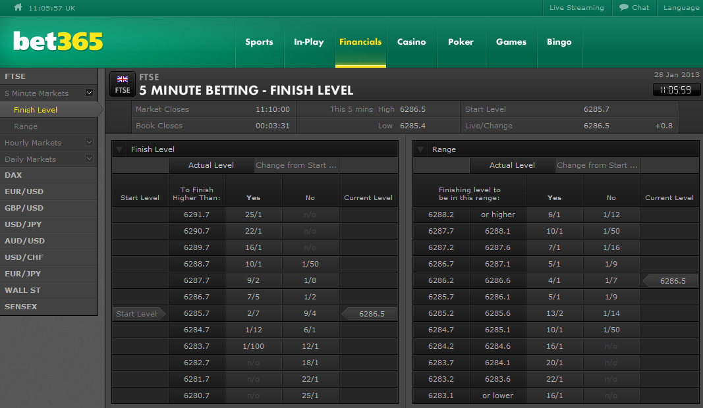This screenshot has height=408, width=703.
Task: Click the 11:05:59 digital clock display
Action: pyautogui.click(x=676, y=90)
